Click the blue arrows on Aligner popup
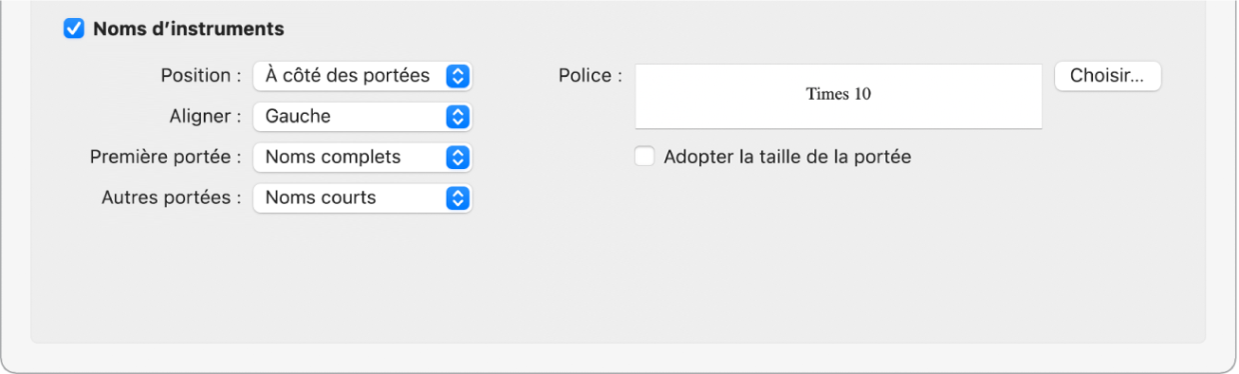This screenshot has width=1239, height=374. click(457, 117)
